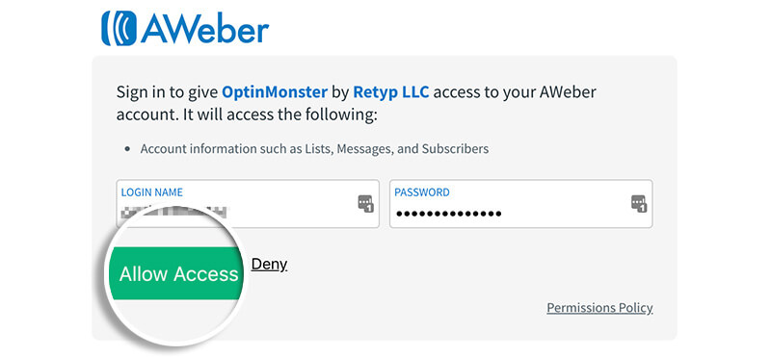Viewport: 771px width, 357px height.
Task: Click 'It will access the following' text
Action: tap(280, 115)
